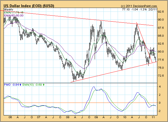168x122 pixels.
Task: Click the blue PMO down arrow indicator
Action: point(21,85)
